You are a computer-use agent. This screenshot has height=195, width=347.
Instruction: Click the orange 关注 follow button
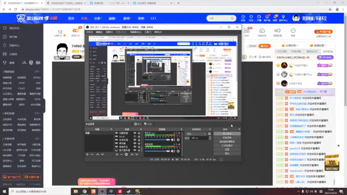[265, 46]
